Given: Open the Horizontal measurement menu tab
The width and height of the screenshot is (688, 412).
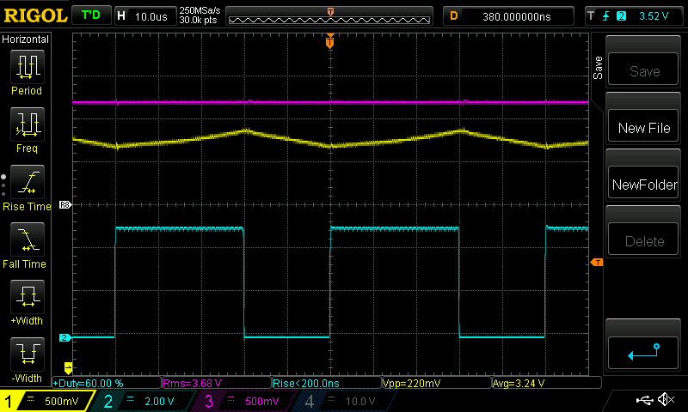Looking at the screenshot, I should (x=26, y=39).
